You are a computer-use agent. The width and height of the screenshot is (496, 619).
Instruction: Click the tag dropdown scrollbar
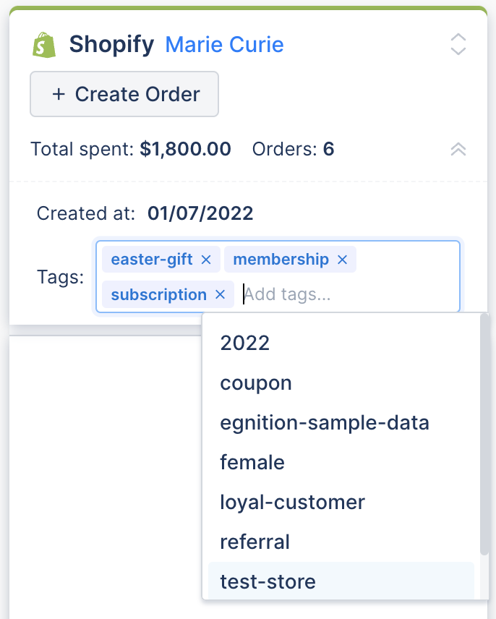coord(484,435)
